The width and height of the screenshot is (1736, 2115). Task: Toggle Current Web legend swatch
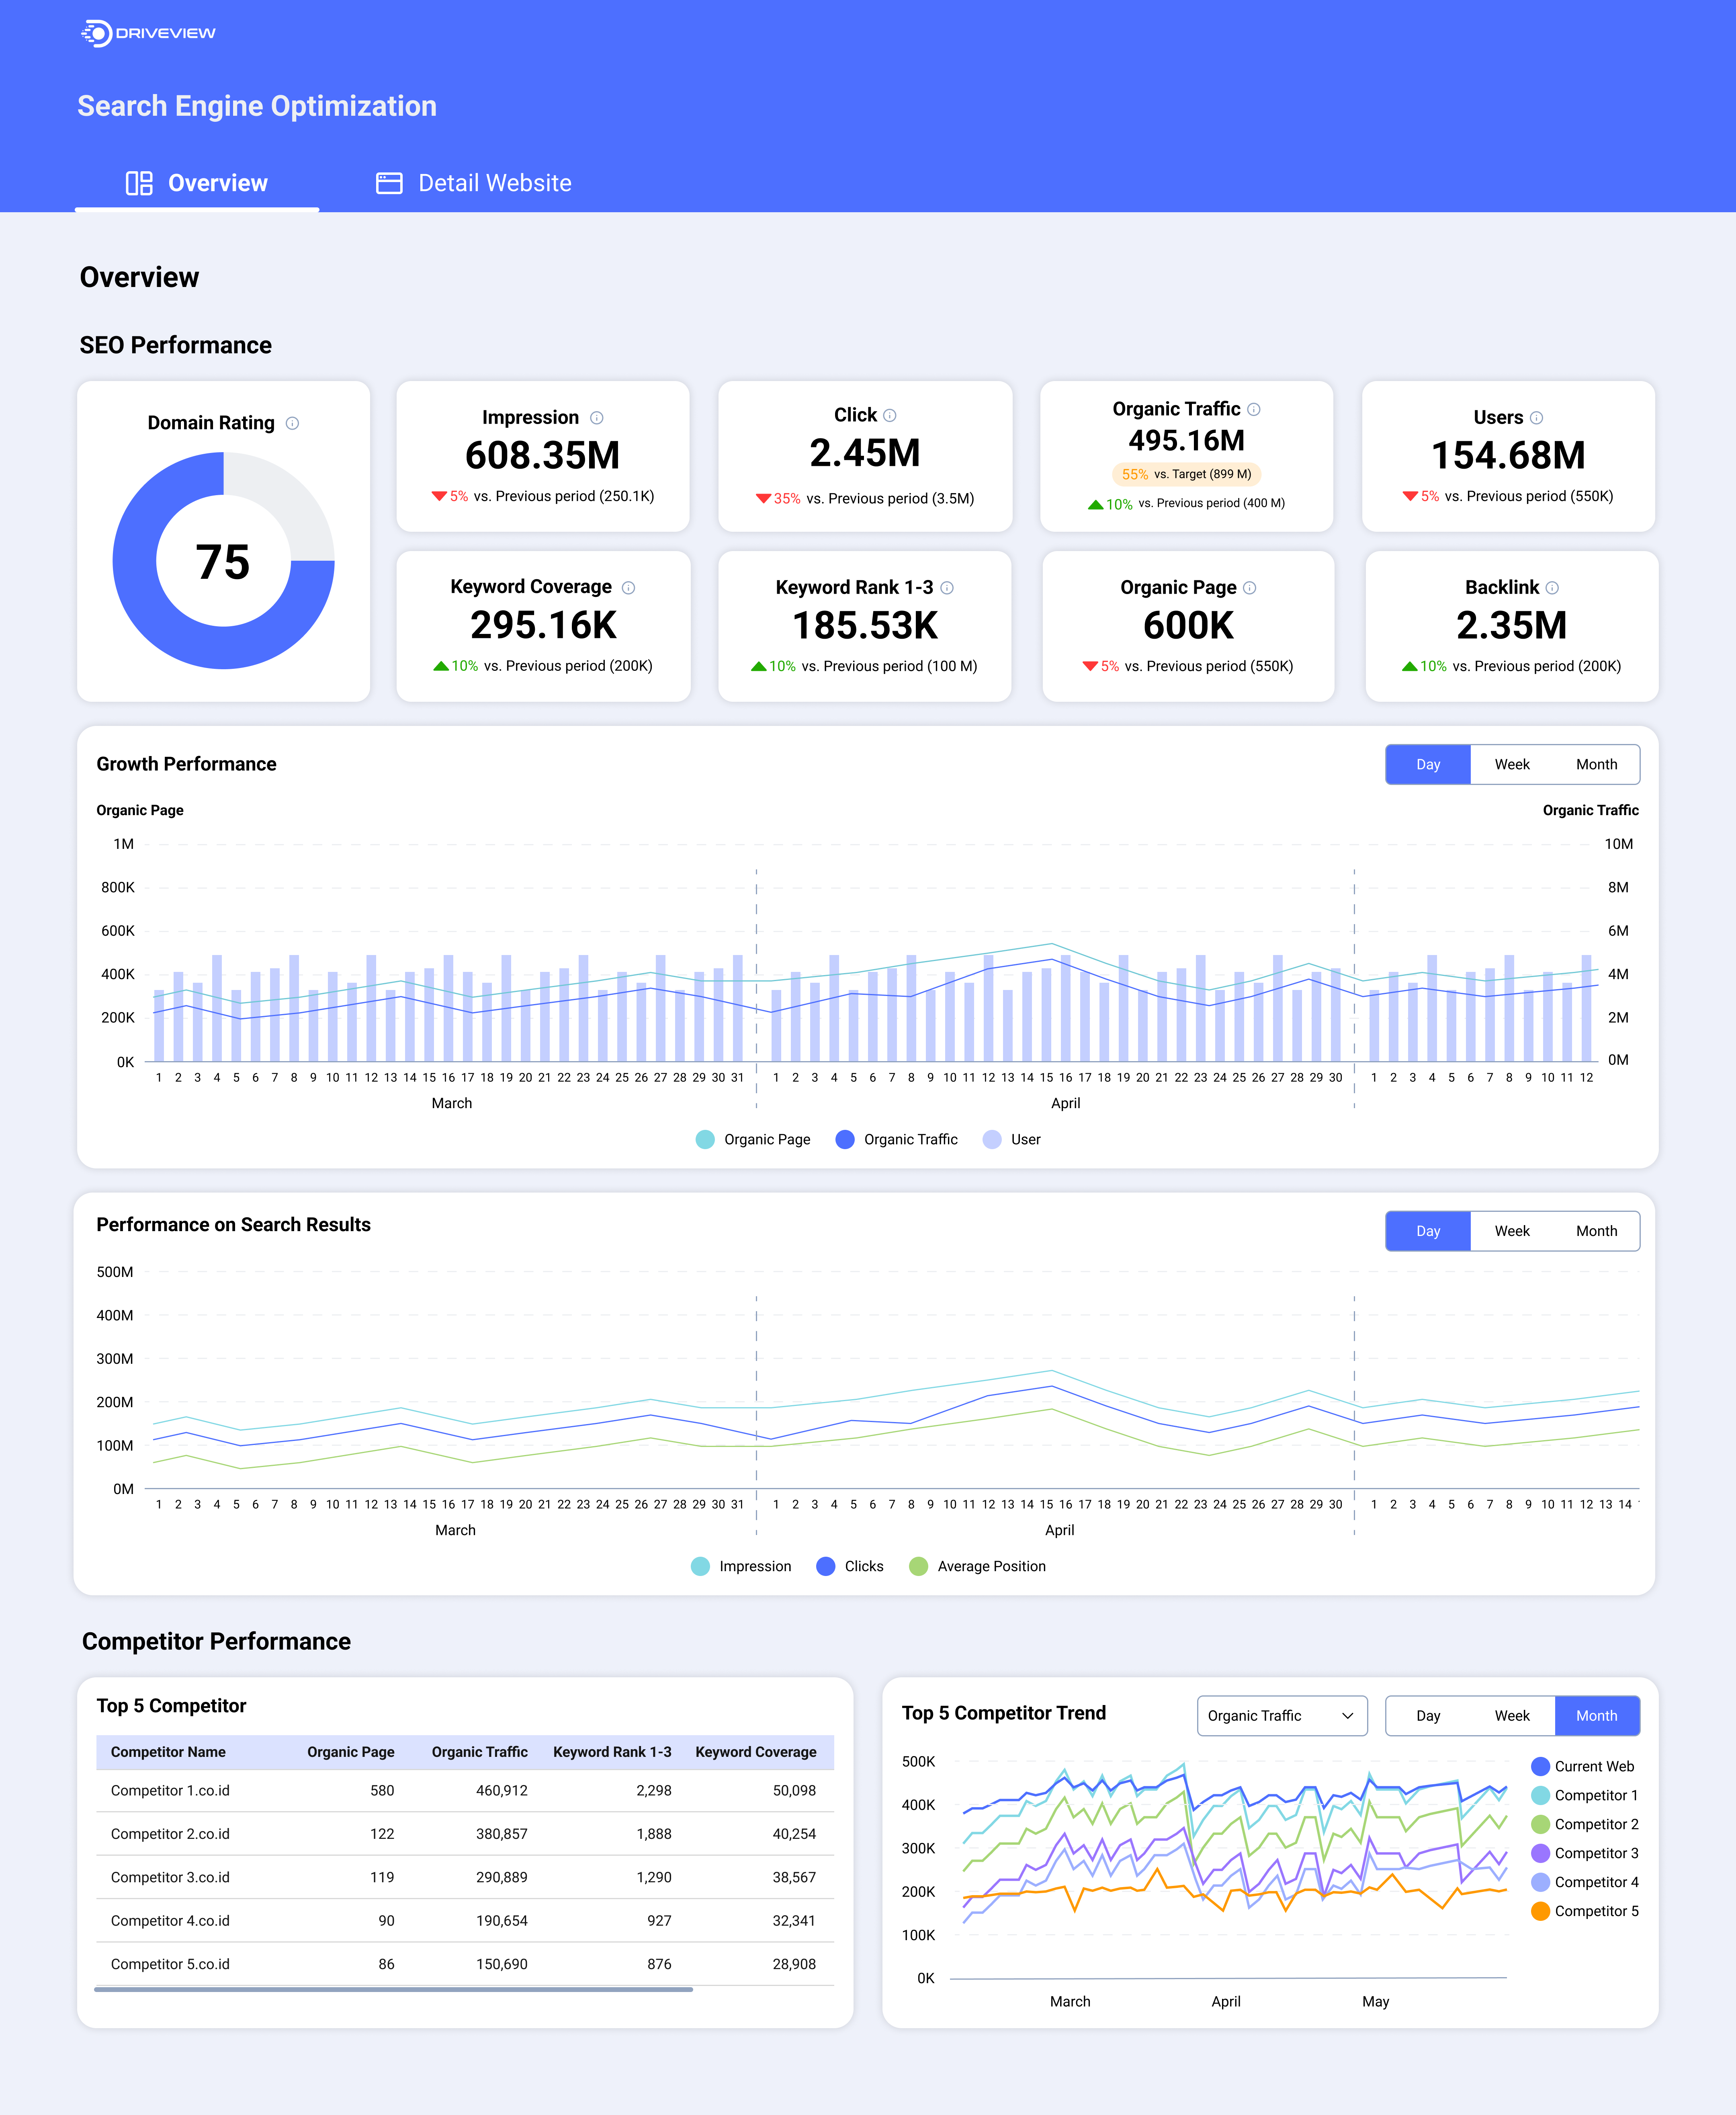pyautogui.click(x=1540, y=1767)
